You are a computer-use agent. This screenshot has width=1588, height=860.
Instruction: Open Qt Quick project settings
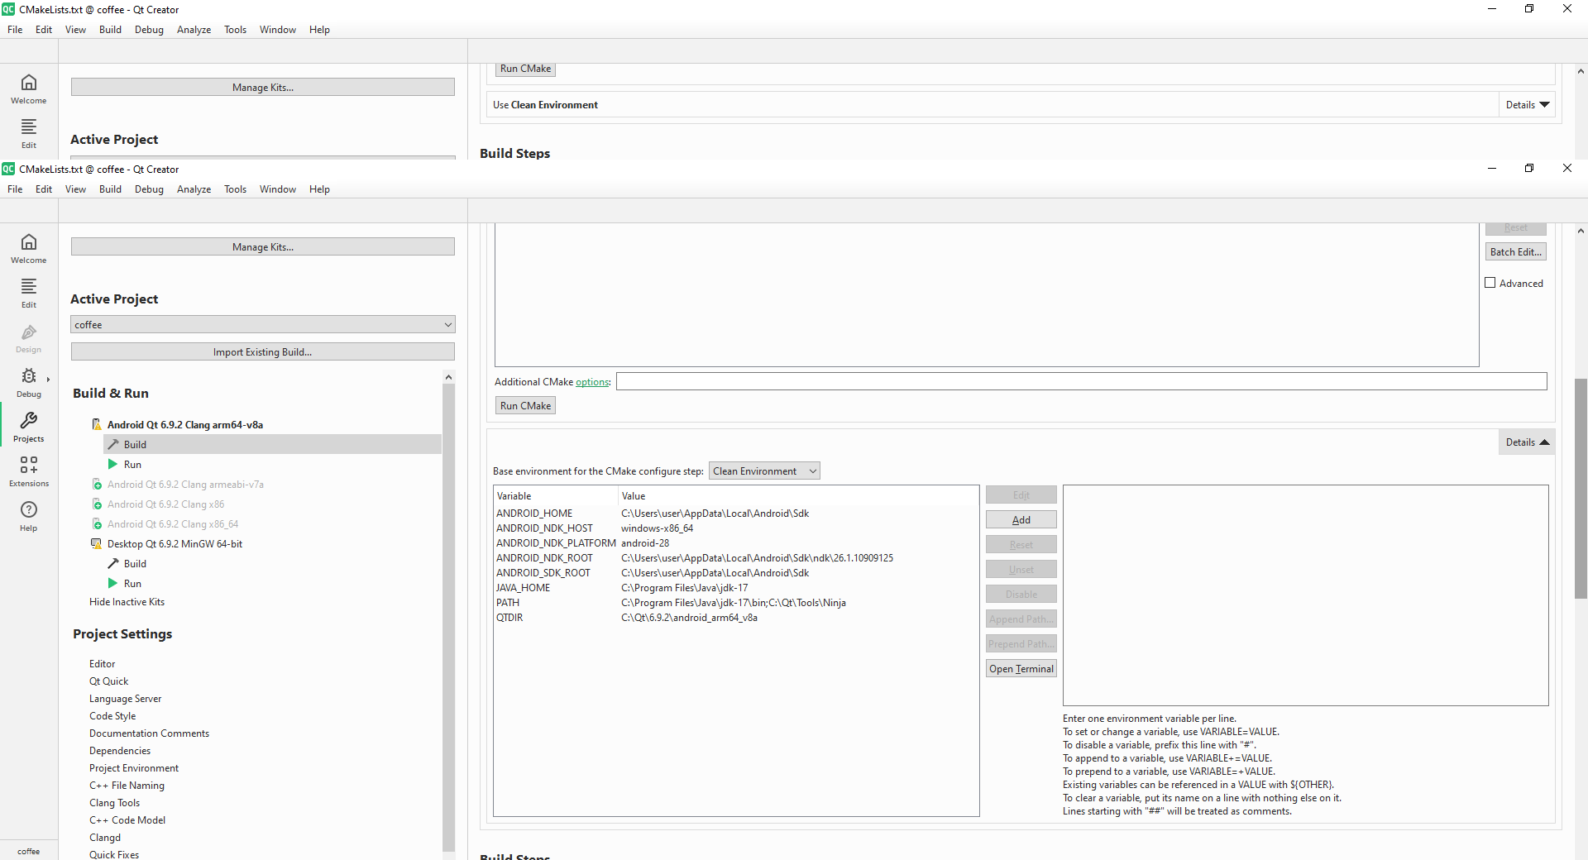pos(109,681)
